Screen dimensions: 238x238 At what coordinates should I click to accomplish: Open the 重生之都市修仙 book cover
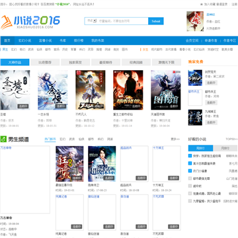click(x=128, y=90)
